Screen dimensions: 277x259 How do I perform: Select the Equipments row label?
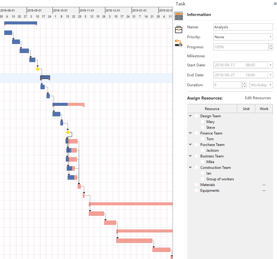click(210, 191)
